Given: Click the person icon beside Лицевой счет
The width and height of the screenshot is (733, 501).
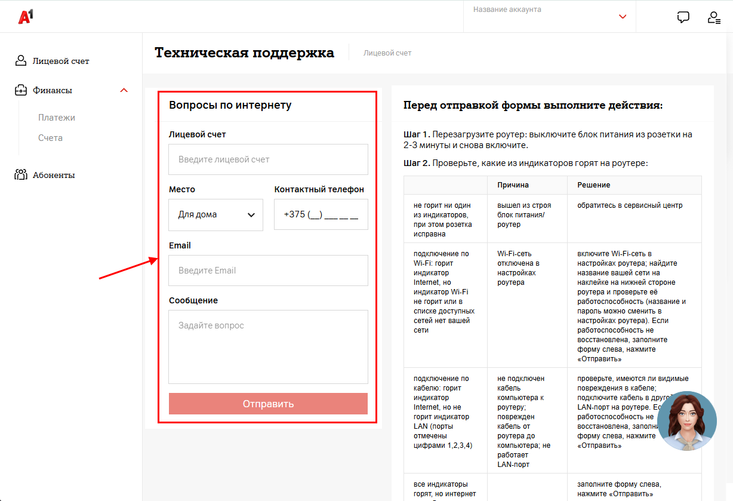Looking at the screenshot, I should pyautogui.click(x=21, y=61).
